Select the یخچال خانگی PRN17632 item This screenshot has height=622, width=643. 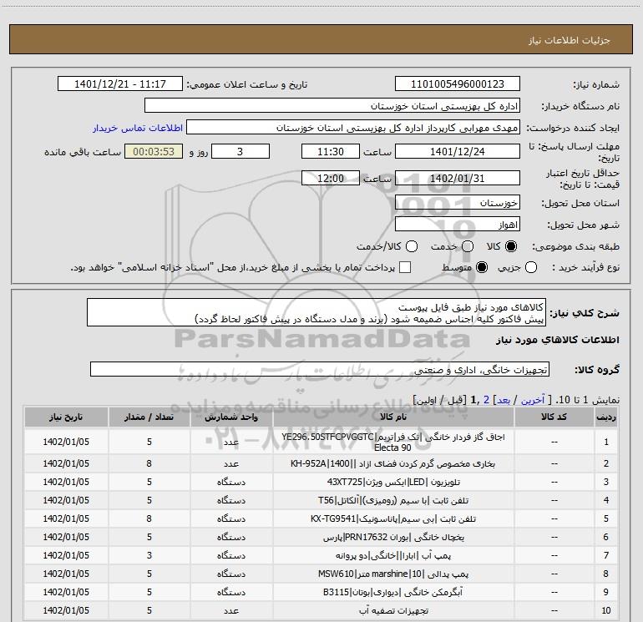pos(392,537)
